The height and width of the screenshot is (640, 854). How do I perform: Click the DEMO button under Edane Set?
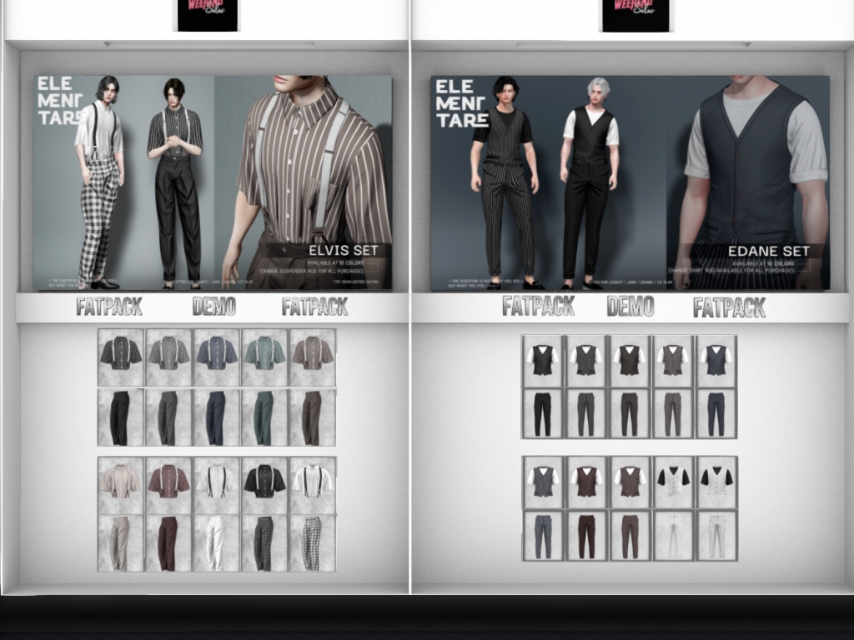(x=630, y=306)
